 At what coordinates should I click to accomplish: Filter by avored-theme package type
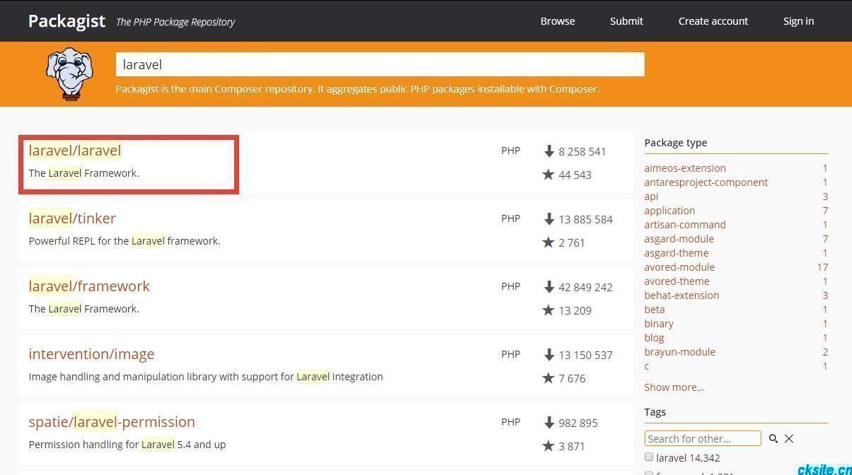tap(677, 281)
